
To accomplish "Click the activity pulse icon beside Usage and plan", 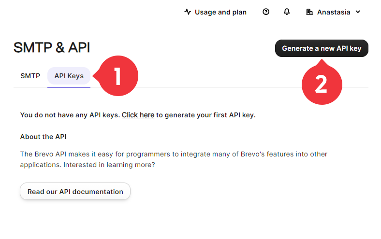I will pyautogui.click(x=188, y=12).
